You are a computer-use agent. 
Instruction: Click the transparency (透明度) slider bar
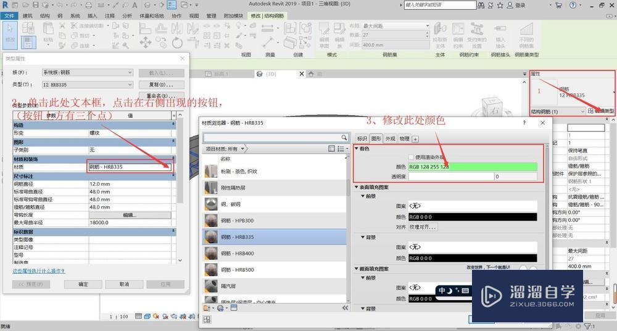pos(451,177)
